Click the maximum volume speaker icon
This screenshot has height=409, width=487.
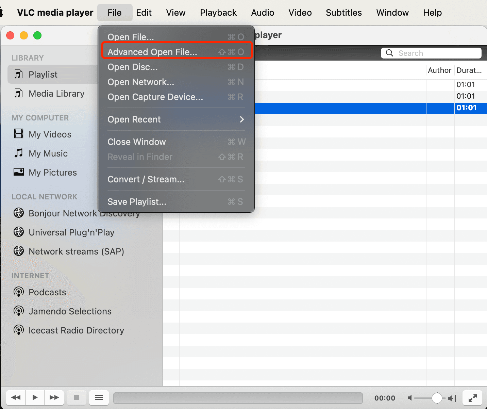452,398
